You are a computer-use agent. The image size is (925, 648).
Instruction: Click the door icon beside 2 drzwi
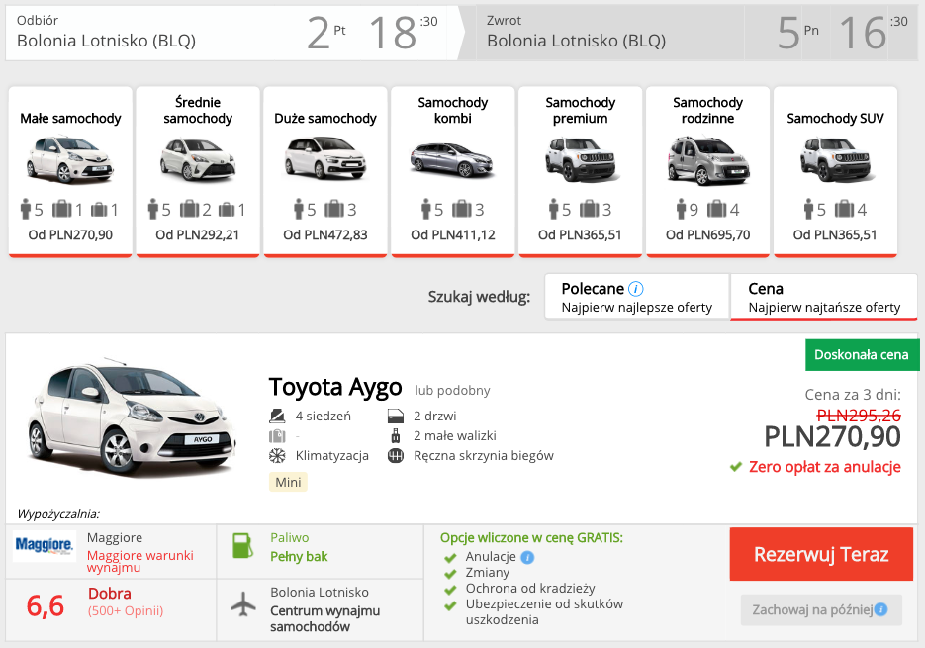point(396,417)
